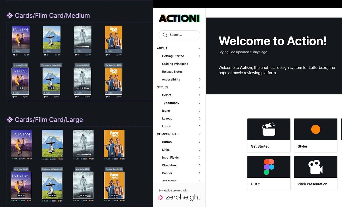
Task: Expand the Links submenu arrow
Action: 200,150
